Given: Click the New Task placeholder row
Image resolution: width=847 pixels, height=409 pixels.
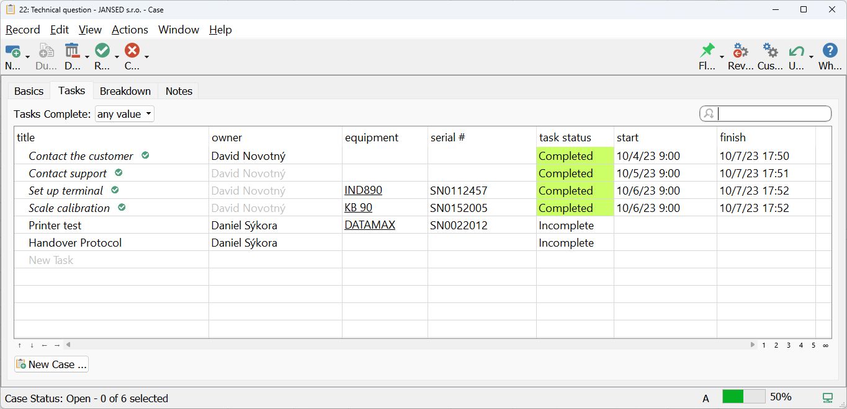Looking at the screenshot, I should [51, 260].
